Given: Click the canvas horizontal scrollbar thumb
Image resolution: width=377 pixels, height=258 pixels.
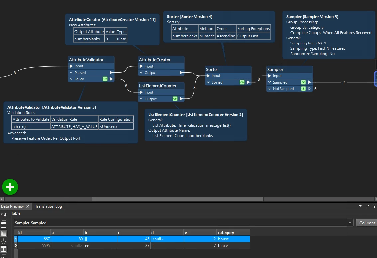Looking at the screenshot, I should [x=178, y=199].
